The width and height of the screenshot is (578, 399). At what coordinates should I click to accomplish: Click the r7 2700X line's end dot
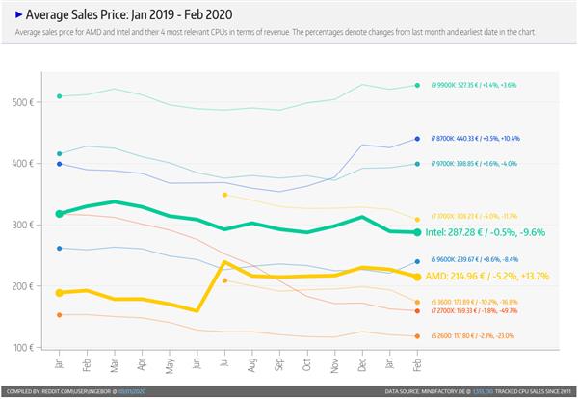(417, 310)
